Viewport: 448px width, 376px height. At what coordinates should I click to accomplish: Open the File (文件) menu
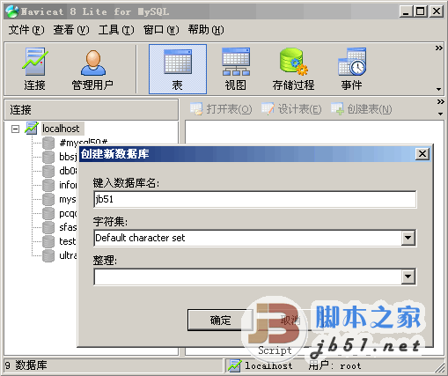tap(26, 30)
